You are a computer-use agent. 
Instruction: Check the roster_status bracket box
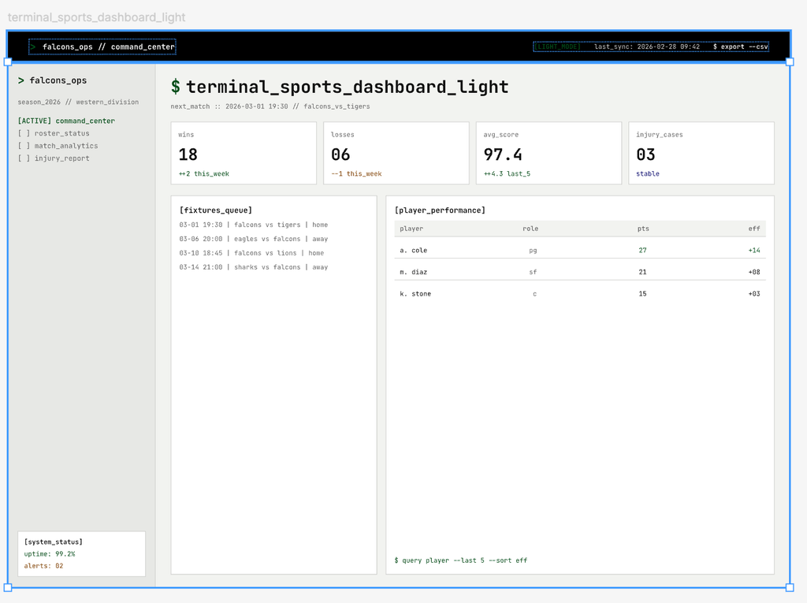point(24,133)
